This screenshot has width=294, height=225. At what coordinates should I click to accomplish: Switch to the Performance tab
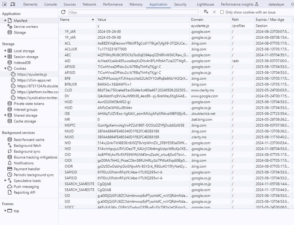[x=113, y=4]
